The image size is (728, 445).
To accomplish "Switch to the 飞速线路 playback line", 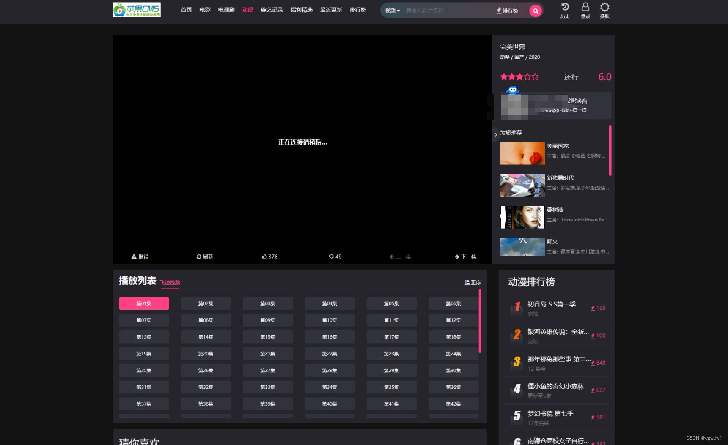I will (170, 281).
